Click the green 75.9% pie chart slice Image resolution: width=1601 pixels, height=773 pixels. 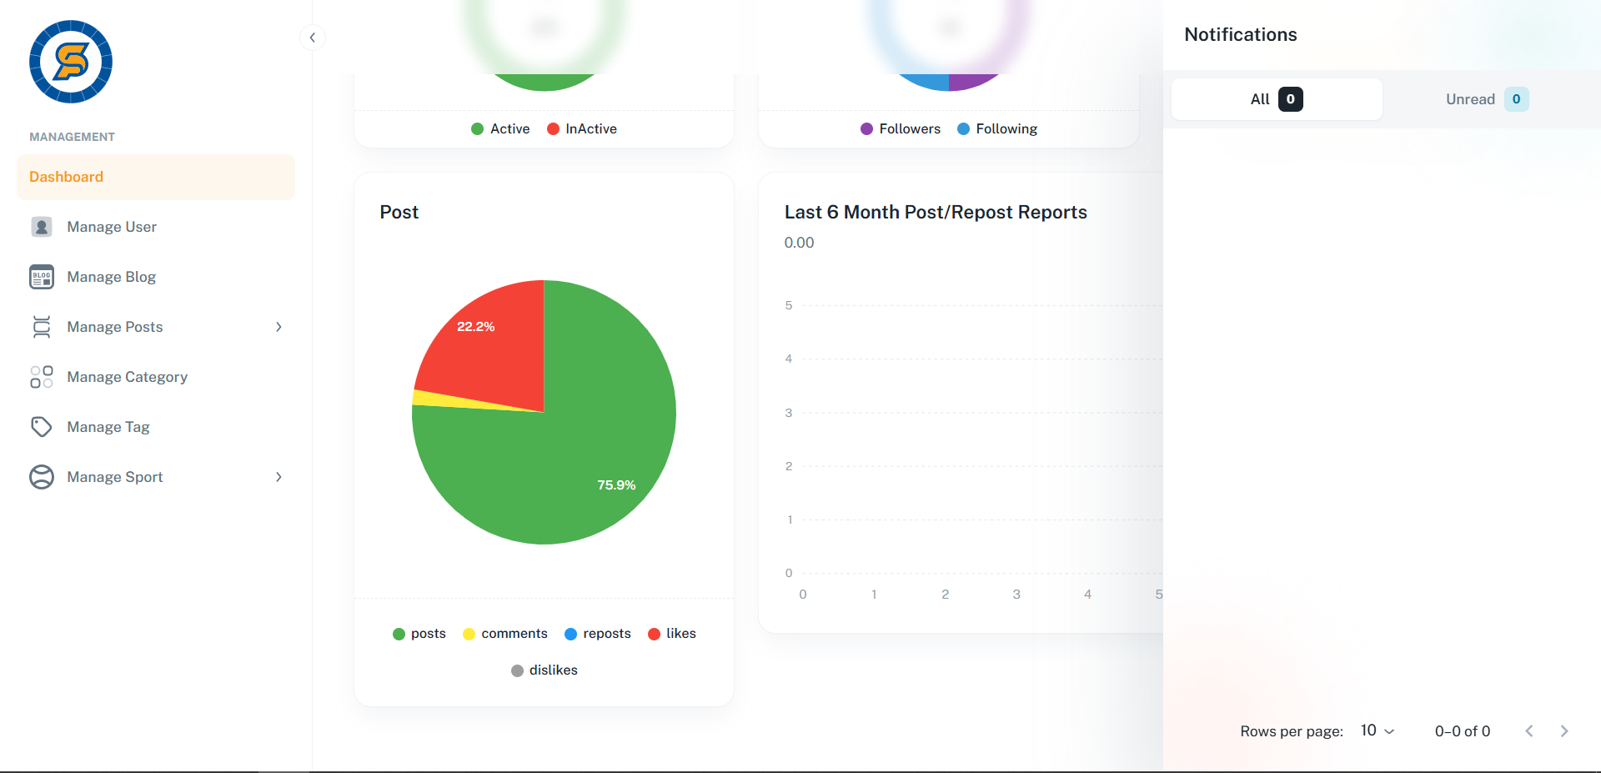click(x=584, y=467)
